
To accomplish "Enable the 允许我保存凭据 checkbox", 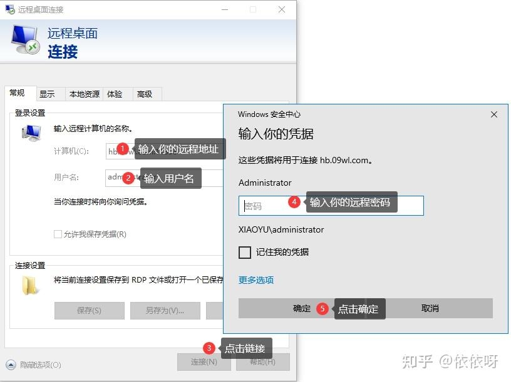I will (56, 234).
